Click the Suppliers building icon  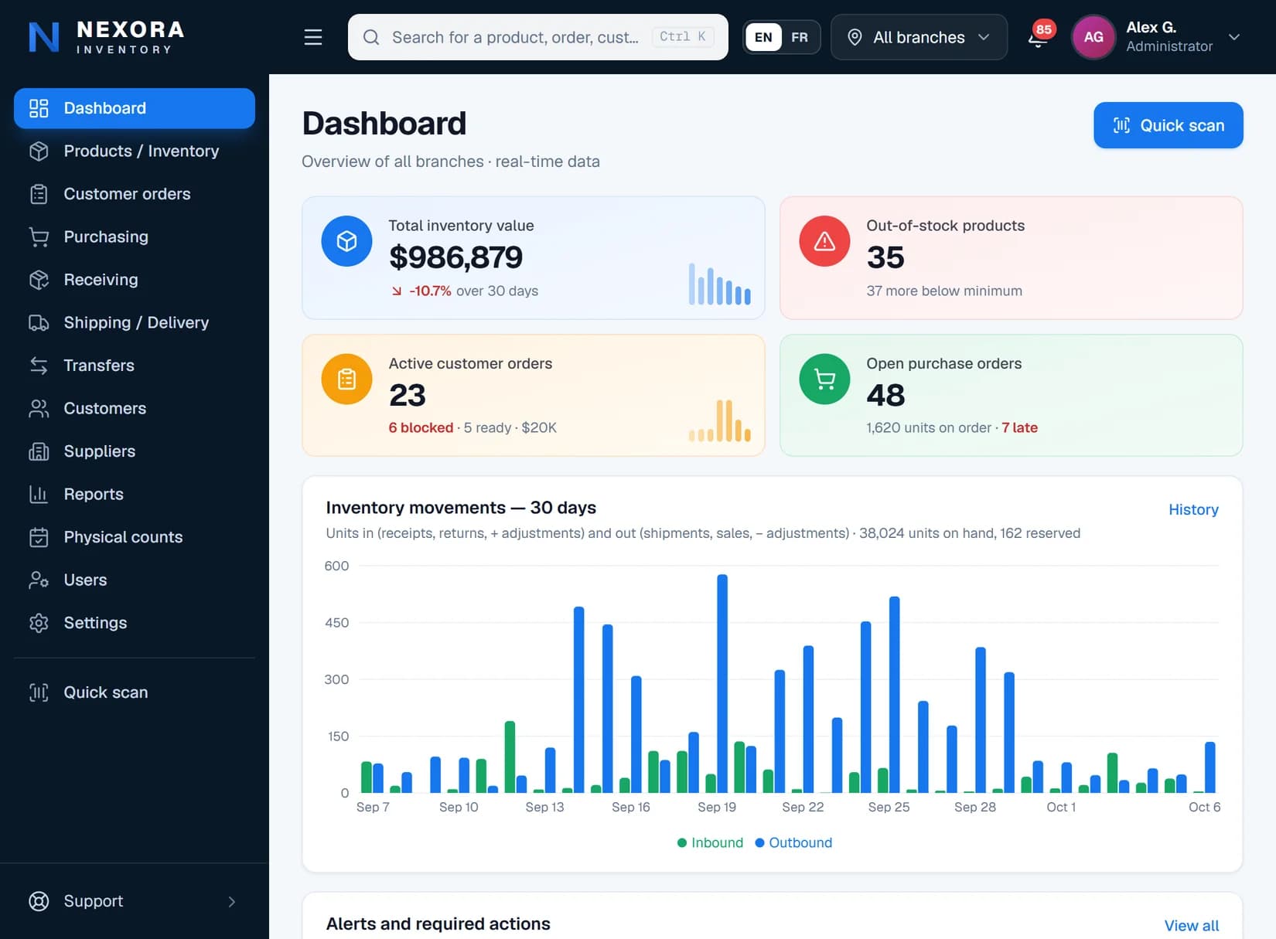(x=39, y=451)
